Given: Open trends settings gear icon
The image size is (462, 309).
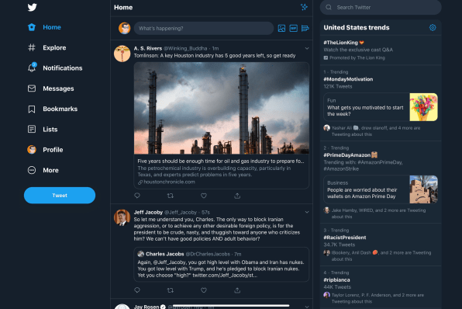Looking at the screenshot, I should pyautogui.click(x=433, y=27).
